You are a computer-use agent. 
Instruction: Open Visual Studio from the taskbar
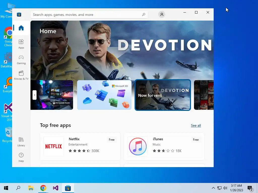point(56,188)
